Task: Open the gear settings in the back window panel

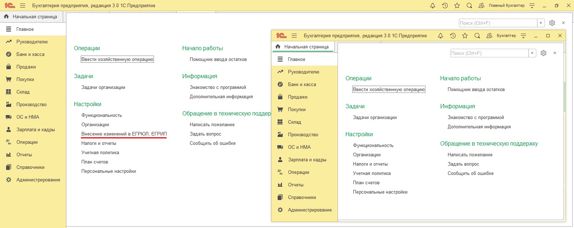Action: point(552,23)
